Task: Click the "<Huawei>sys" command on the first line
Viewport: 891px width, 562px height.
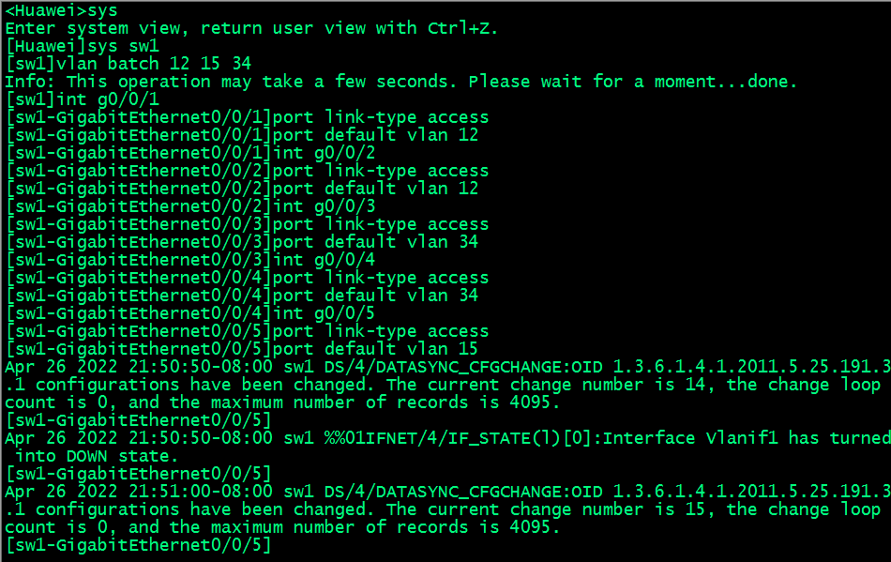Action: (62, 10)
